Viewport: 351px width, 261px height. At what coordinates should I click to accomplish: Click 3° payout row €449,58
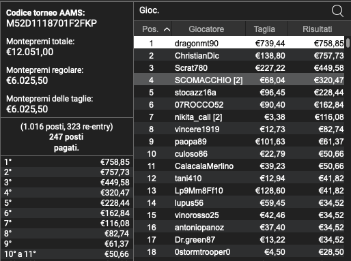tap(67, 183)
